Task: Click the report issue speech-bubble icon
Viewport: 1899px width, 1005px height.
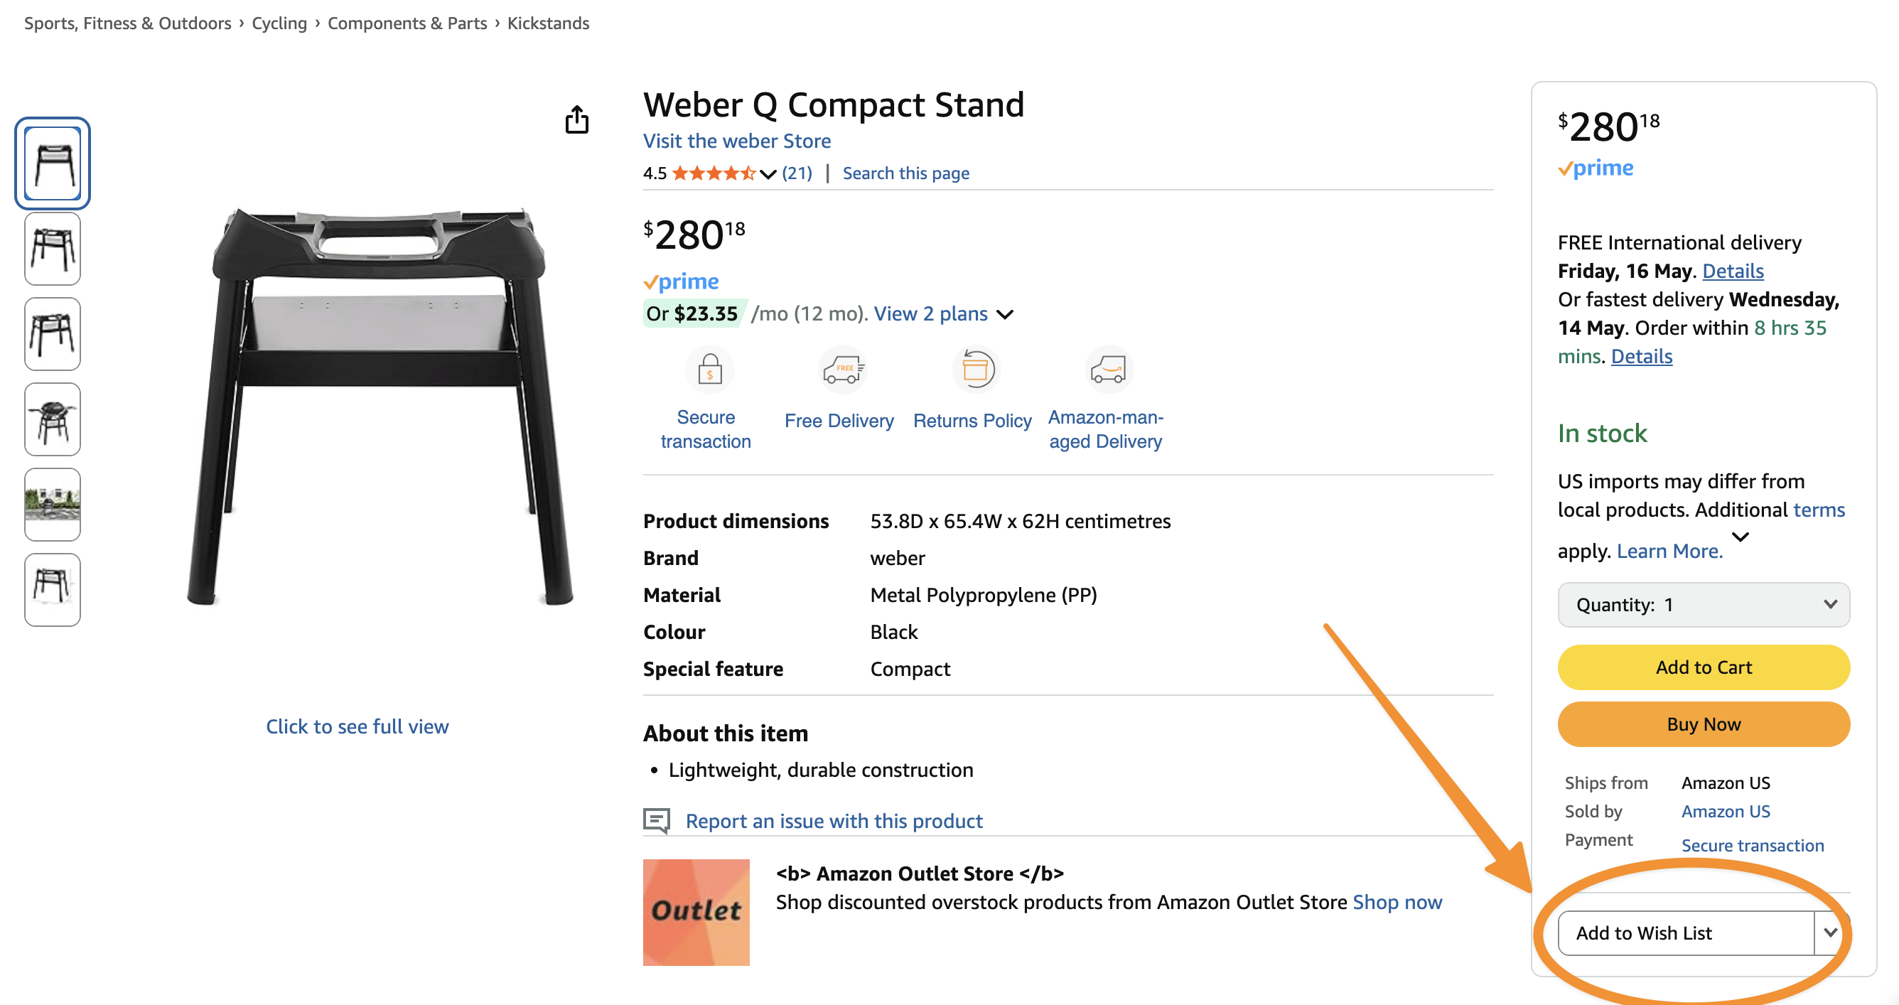Action: pos(655,821)
